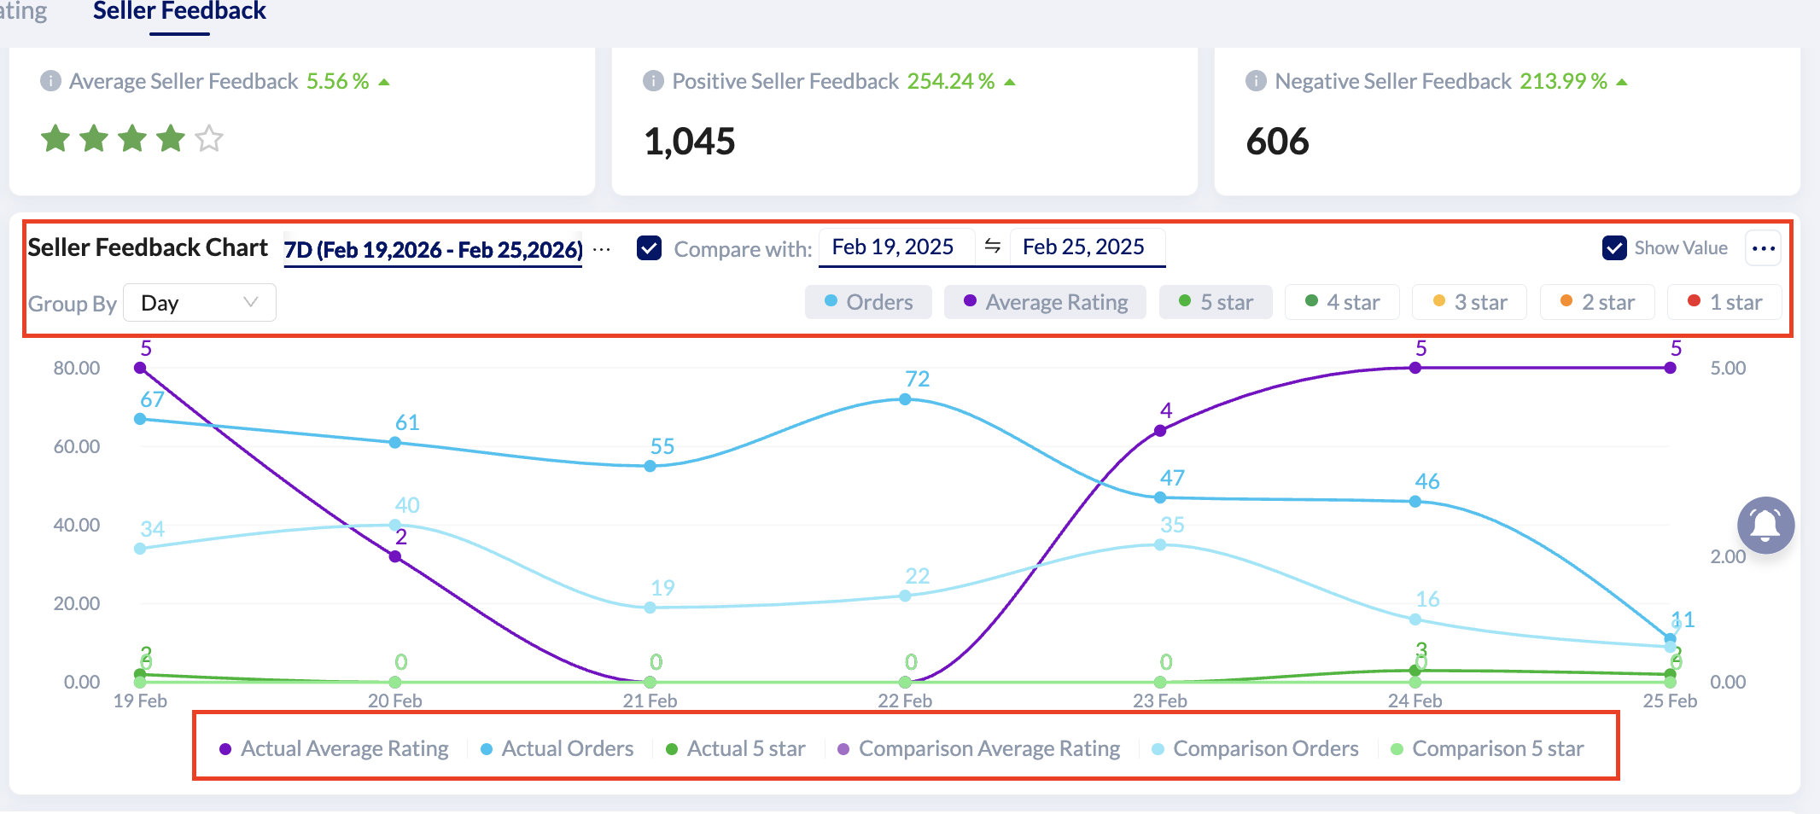The width and height of the screenshot is (1820, 814).
Task: Click ellipsis next to the 7D date range
Action: pos(602,249)
